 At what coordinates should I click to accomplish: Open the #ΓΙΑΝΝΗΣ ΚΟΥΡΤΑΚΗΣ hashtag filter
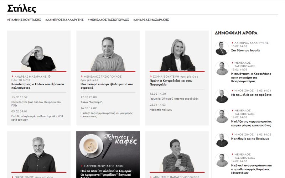(x=24, y=20)
